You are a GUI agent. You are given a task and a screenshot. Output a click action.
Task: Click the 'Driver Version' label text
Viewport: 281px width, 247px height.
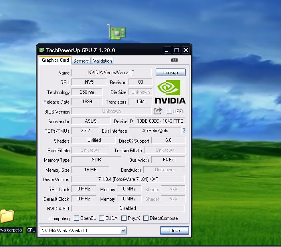[56, 180]
